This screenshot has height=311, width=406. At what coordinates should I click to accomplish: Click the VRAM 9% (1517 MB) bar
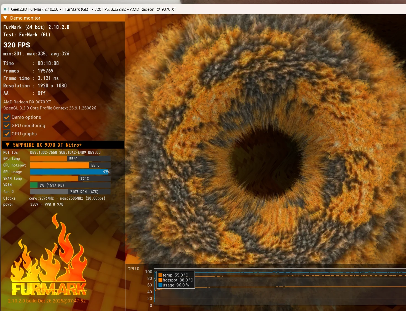70,185
